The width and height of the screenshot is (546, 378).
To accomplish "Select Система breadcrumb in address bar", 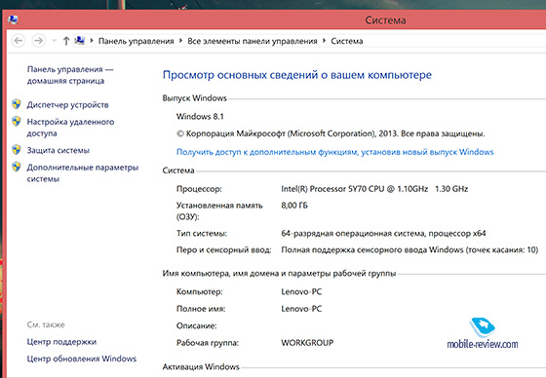I will 347,41.
